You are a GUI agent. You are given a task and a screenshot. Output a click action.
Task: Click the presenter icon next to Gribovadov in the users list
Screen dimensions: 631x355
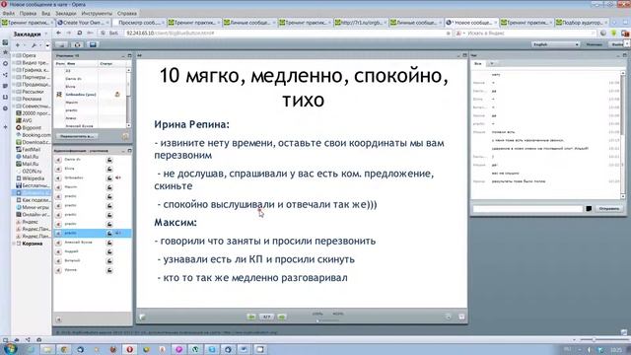pyautogui.click(x=59, y=95)
